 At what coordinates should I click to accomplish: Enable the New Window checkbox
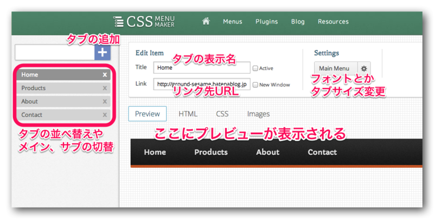coord(255,85)
